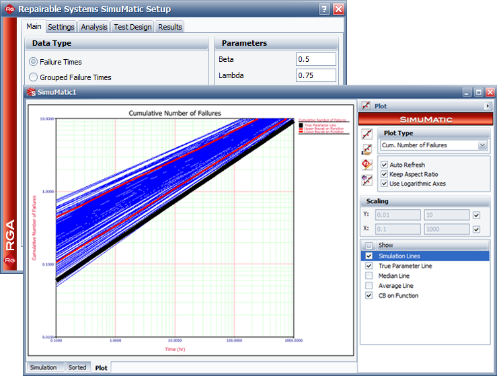
Task: Click the Time (hr) axis label
Action: (x=175, y=349)
